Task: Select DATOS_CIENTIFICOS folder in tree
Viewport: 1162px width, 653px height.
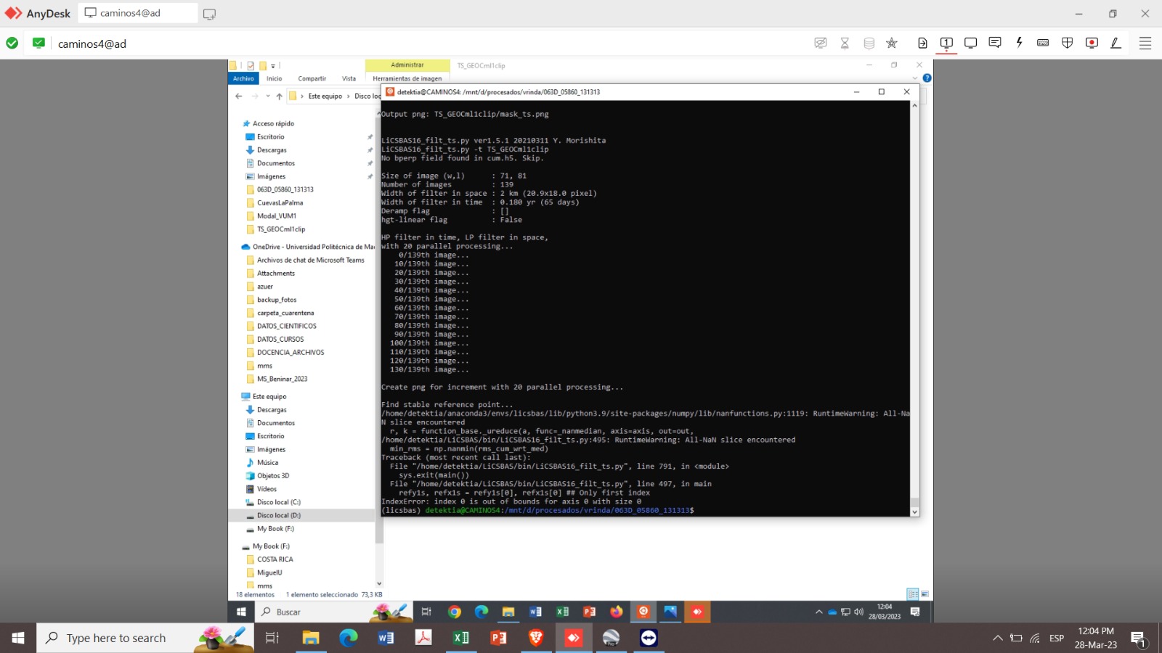Action: (x=286, y=326)
